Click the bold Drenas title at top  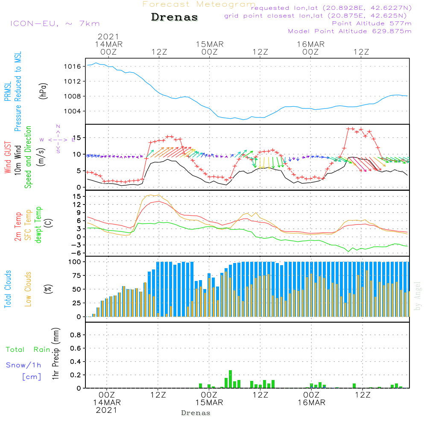point(175,18)
